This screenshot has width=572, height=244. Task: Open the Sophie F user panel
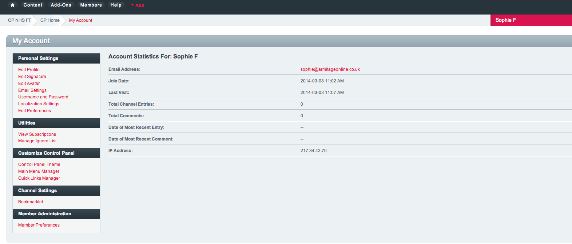531,20
